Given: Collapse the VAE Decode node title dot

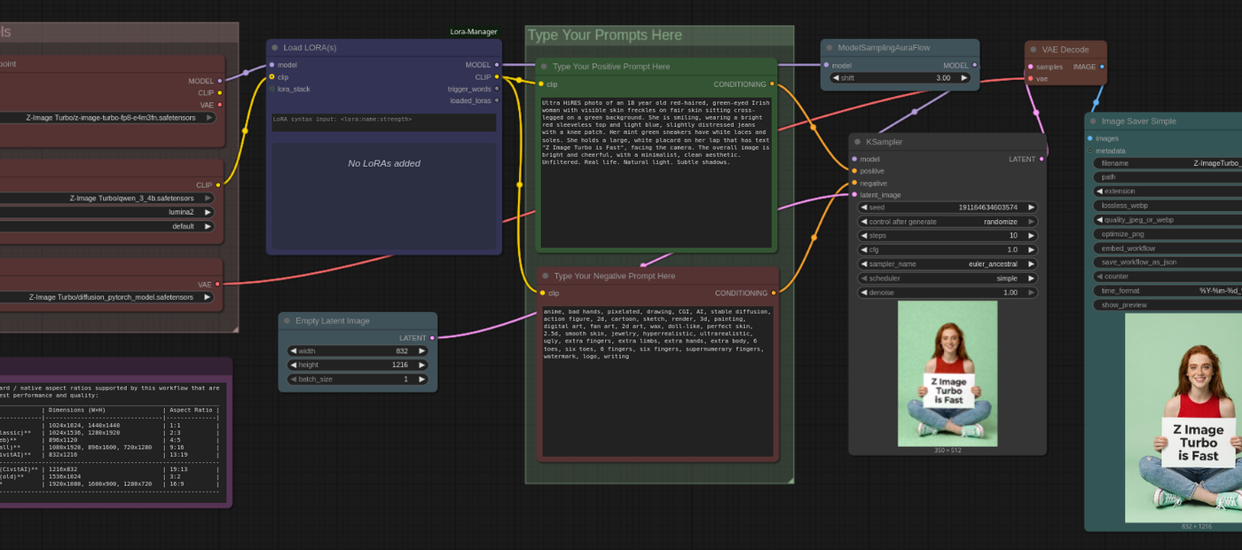Looking at the screenshot, I should [1034, 50].
